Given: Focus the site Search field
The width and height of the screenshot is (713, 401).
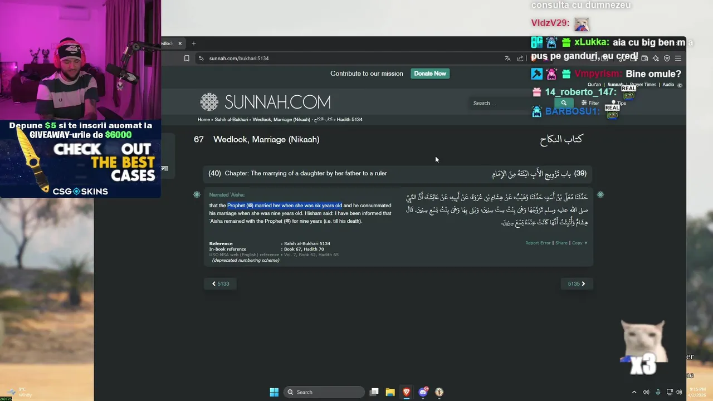Looking at the screenshot, I should point(512,103).
